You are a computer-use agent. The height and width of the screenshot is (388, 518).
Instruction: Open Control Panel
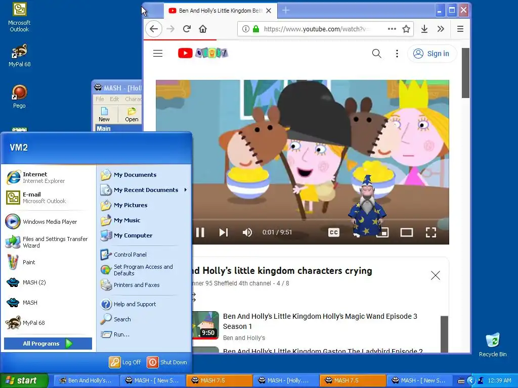(144, 255)
